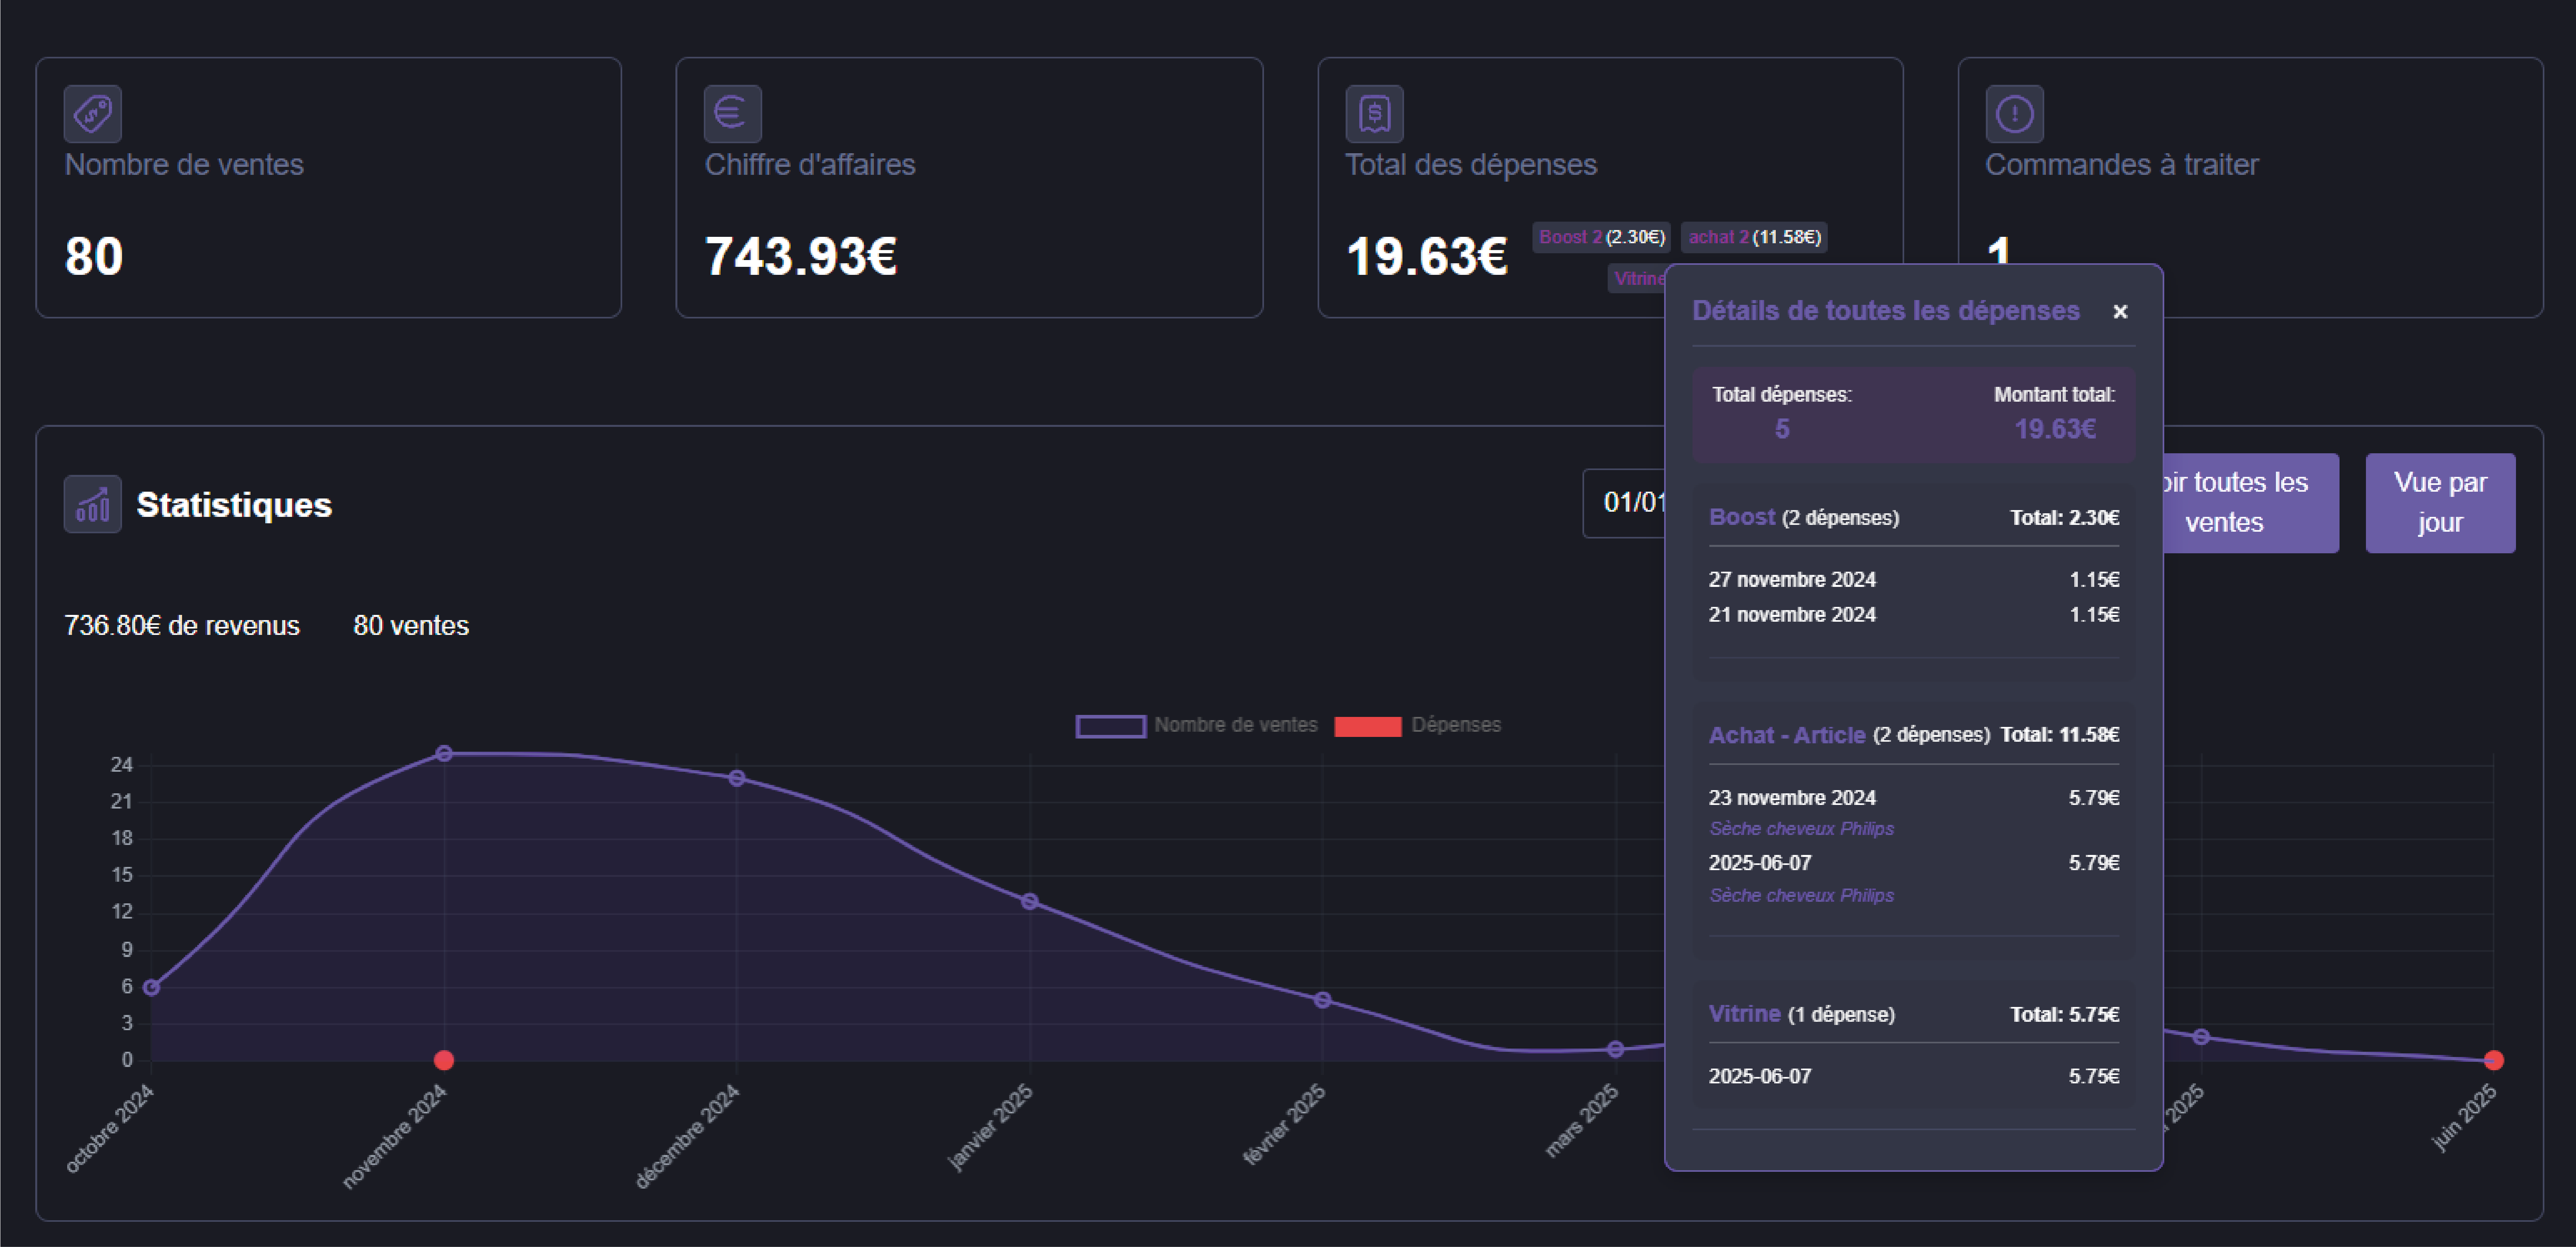The height and width of the screenshot is (1247, 2576).
Task: Close the expense details popup
Action: (x=2119, y=312)
